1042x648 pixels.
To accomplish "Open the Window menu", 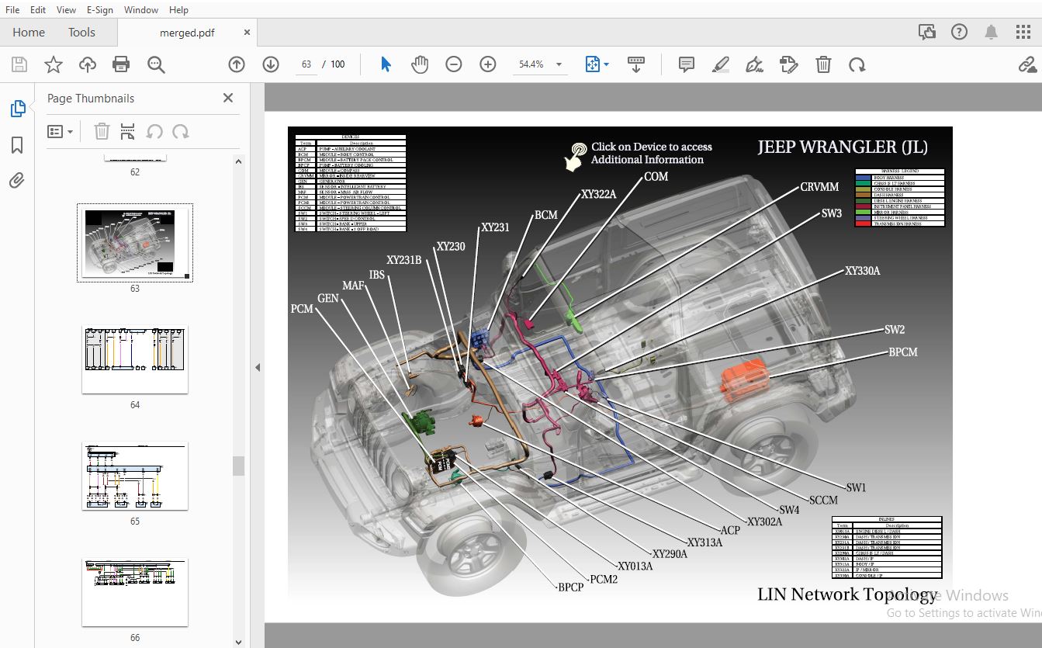I will click(141, 10).
